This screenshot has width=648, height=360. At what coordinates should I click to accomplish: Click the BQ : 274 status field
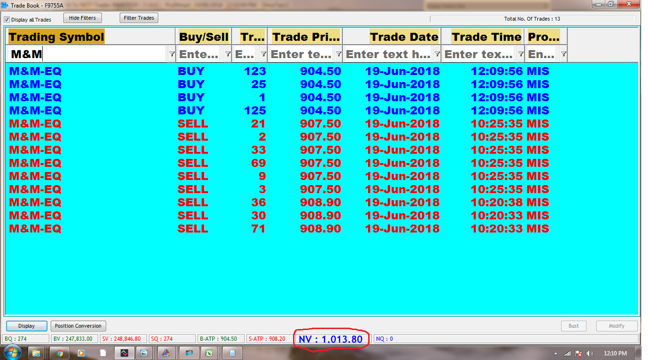point(26,339)
